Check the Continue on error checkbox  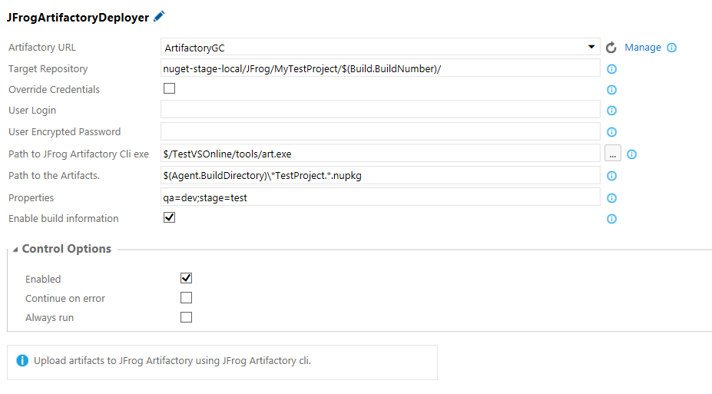(x=186, y=297)
